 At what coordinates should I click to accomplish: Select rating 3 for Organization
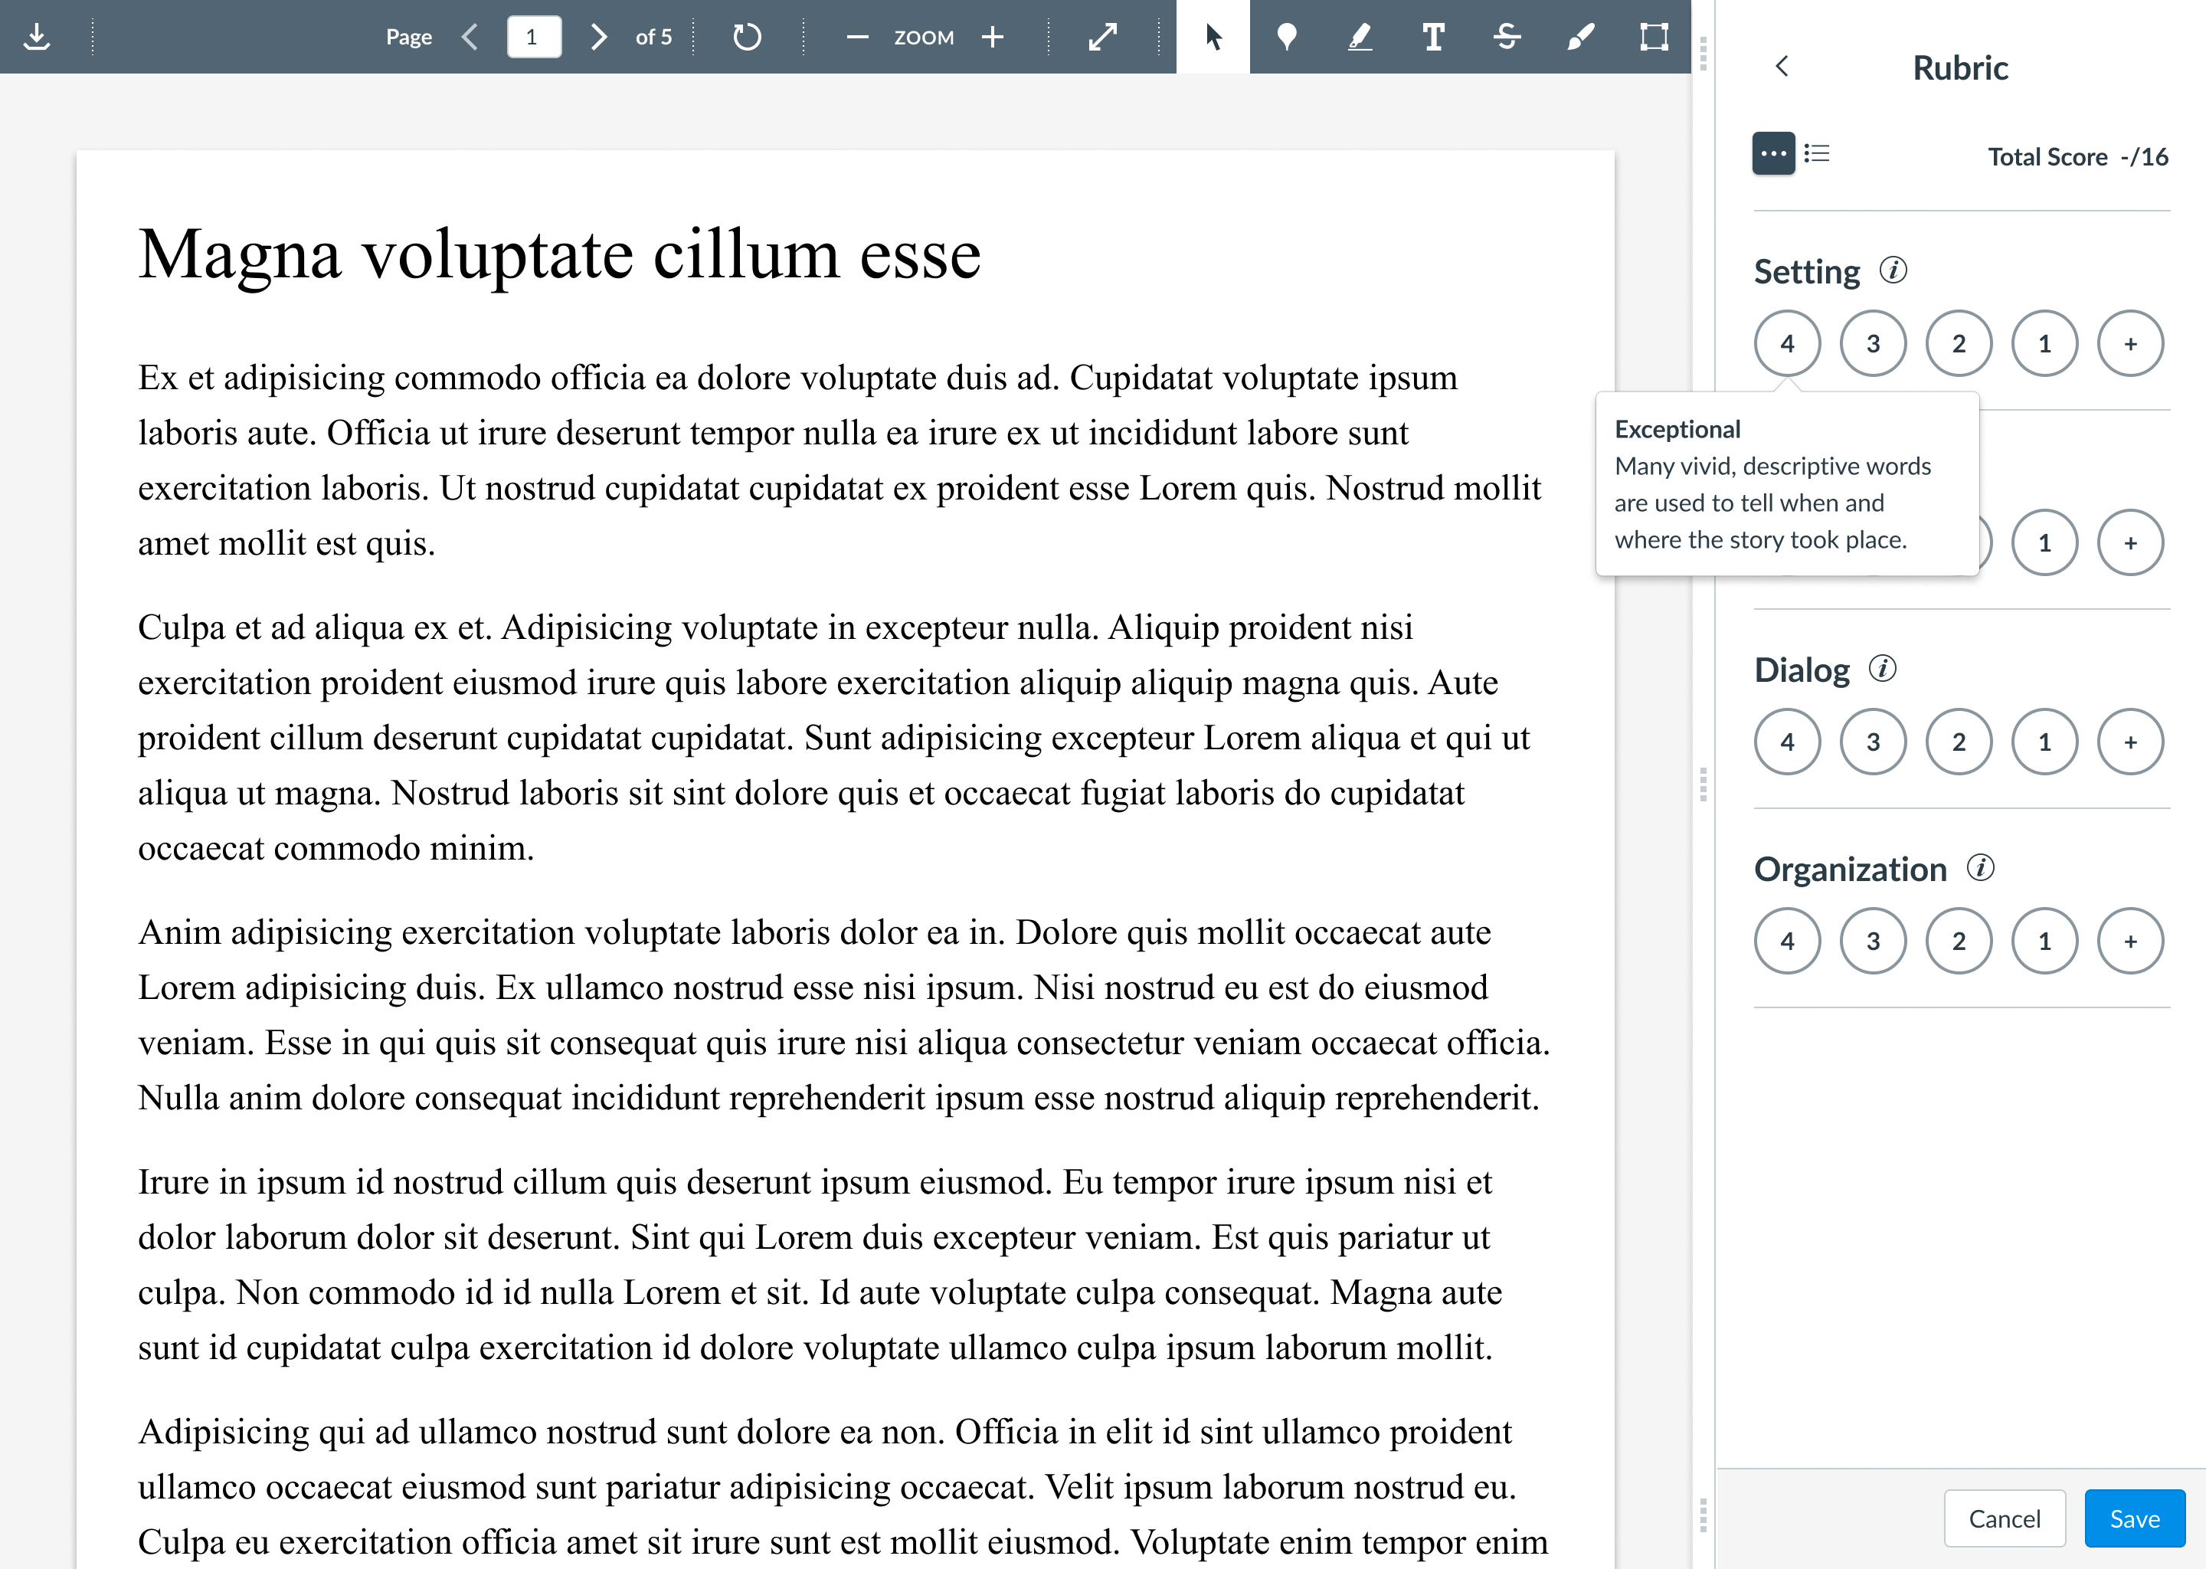point(1874,941)
